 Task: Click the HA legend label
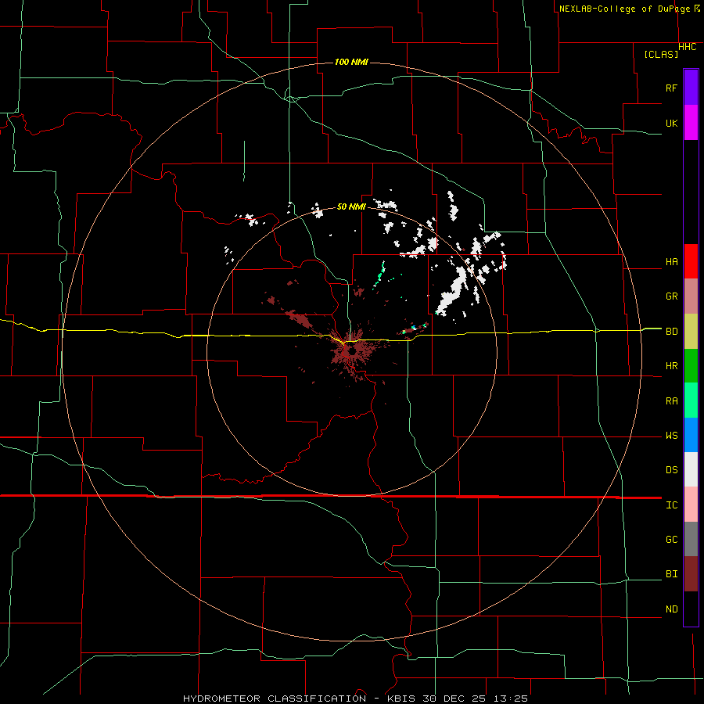(671, 261)
